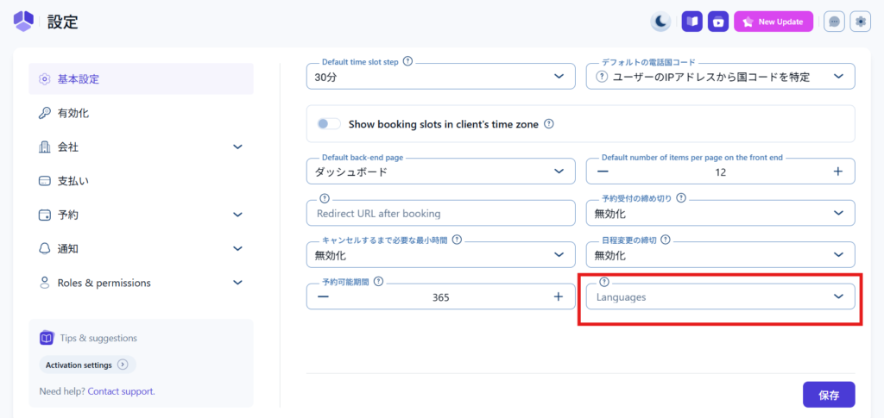Increase 予約可能期間 with plus button
The image size is (884, 418).
(559, 296)
